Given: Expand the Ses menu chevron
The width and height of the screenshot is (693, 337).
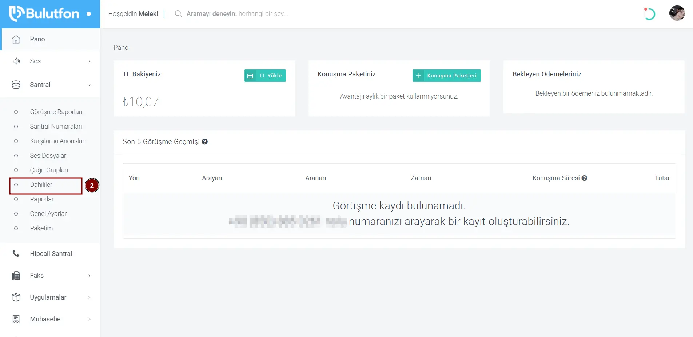Looking at the screenshot, I should point(89,61).
